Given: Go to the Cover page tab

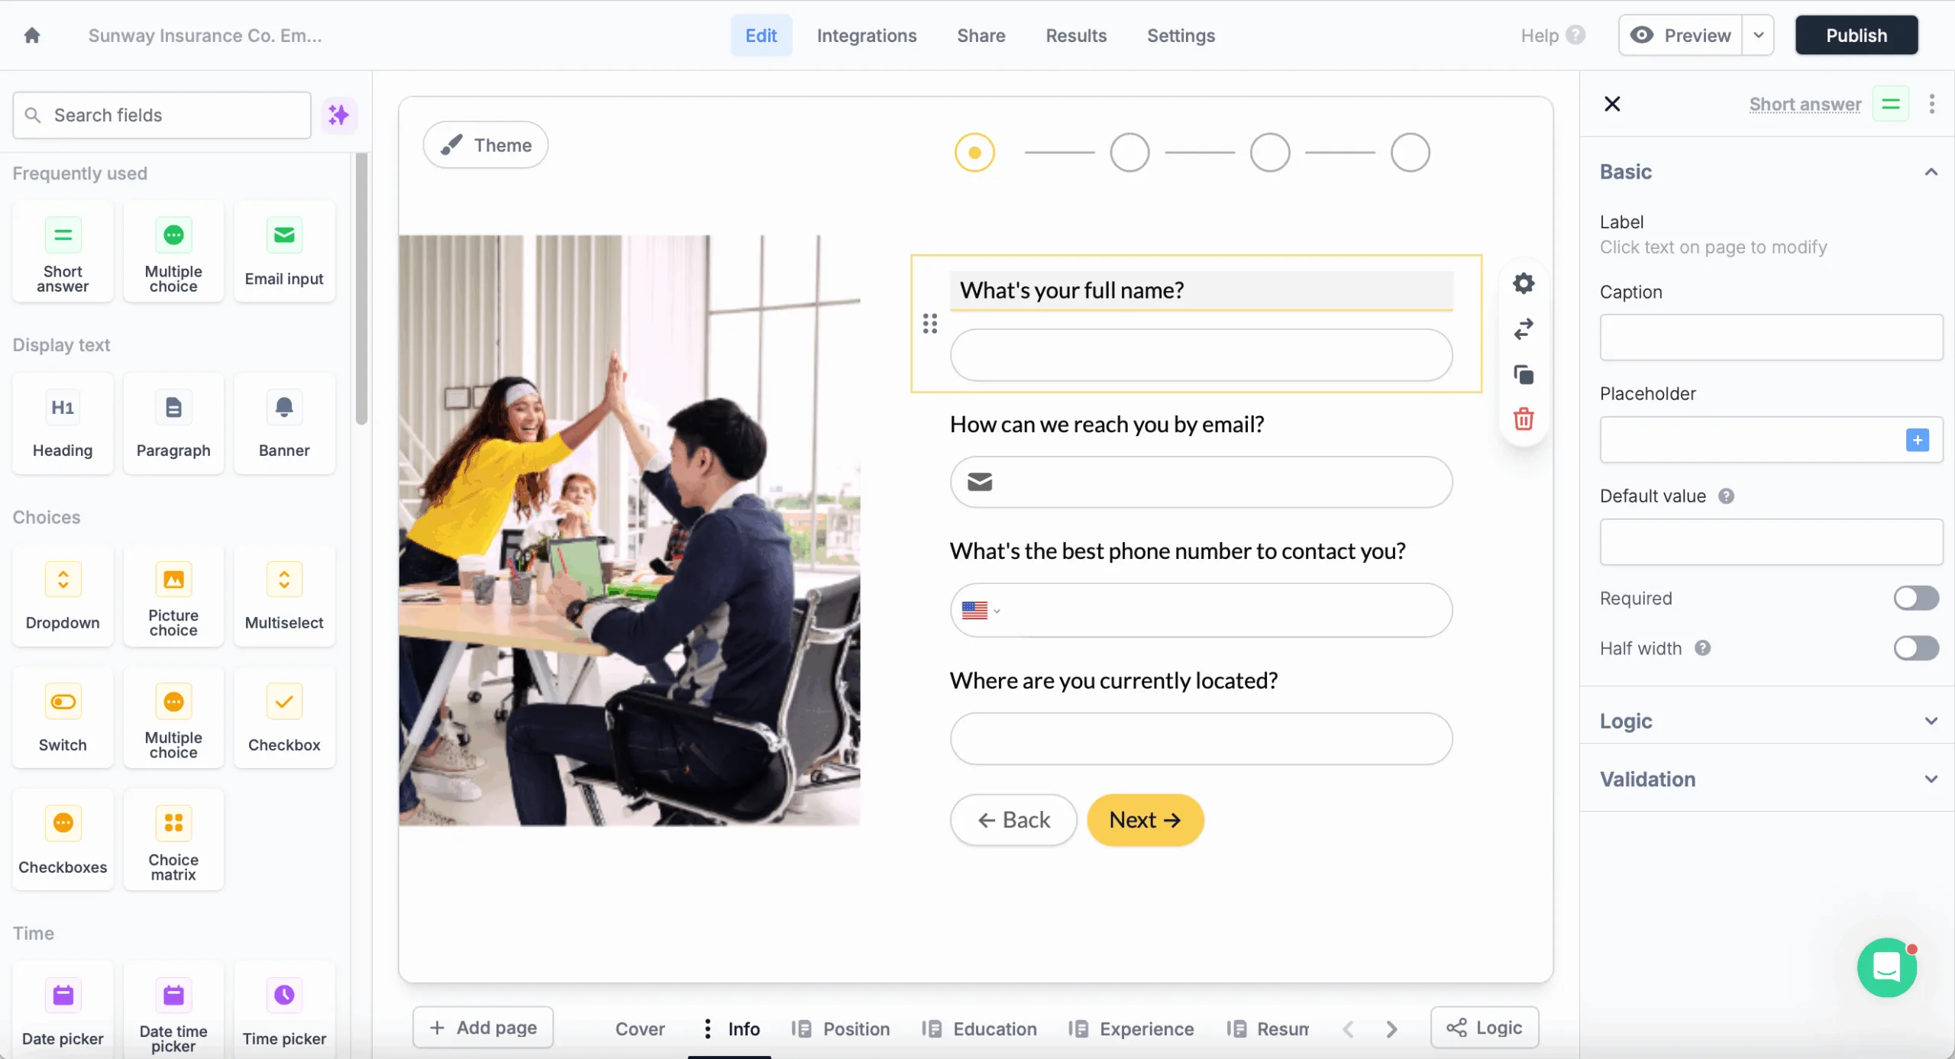Looking at the screenshot, I should point(640,1028).
